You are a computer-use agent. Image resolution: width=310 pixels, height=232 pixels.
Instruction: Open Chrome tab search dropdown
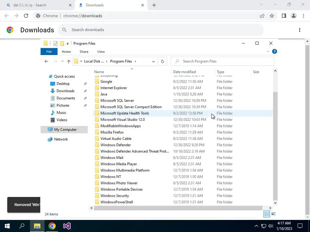point(261,4)
